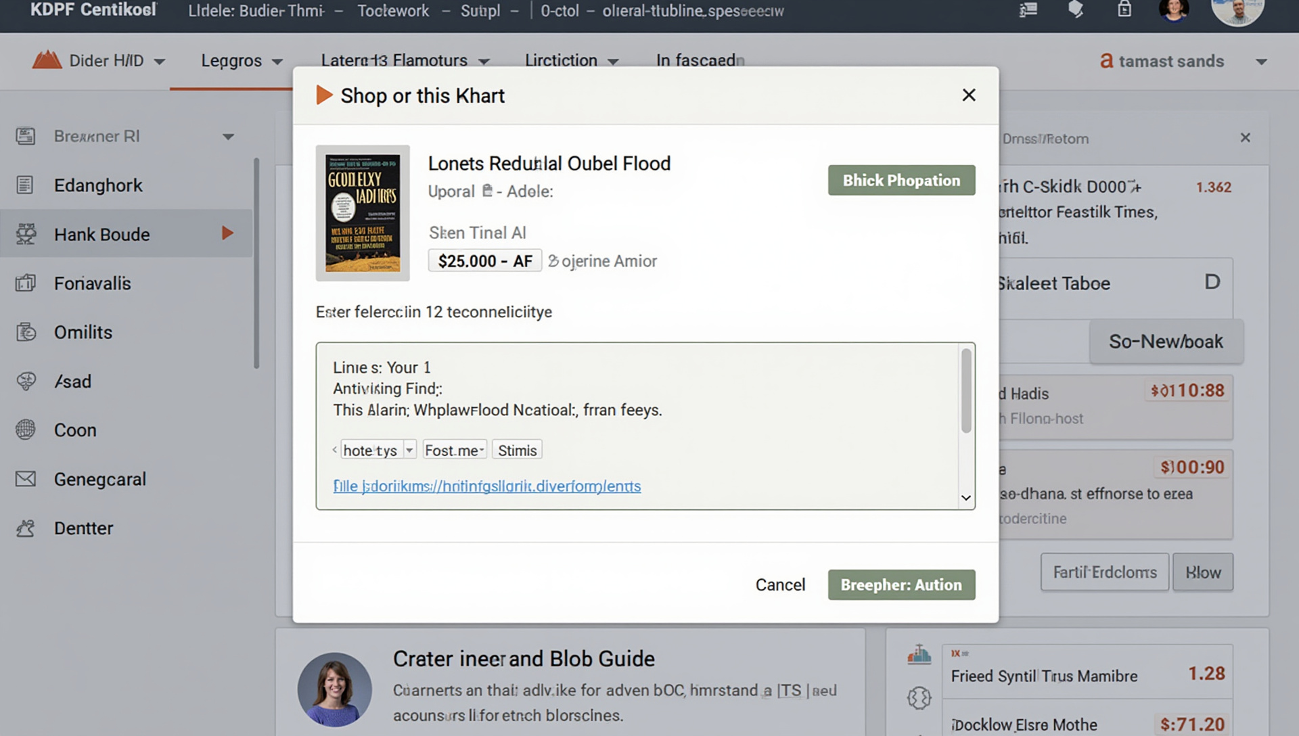
Task: Click the Denter sidebar icon
Action: click(25, 528)
